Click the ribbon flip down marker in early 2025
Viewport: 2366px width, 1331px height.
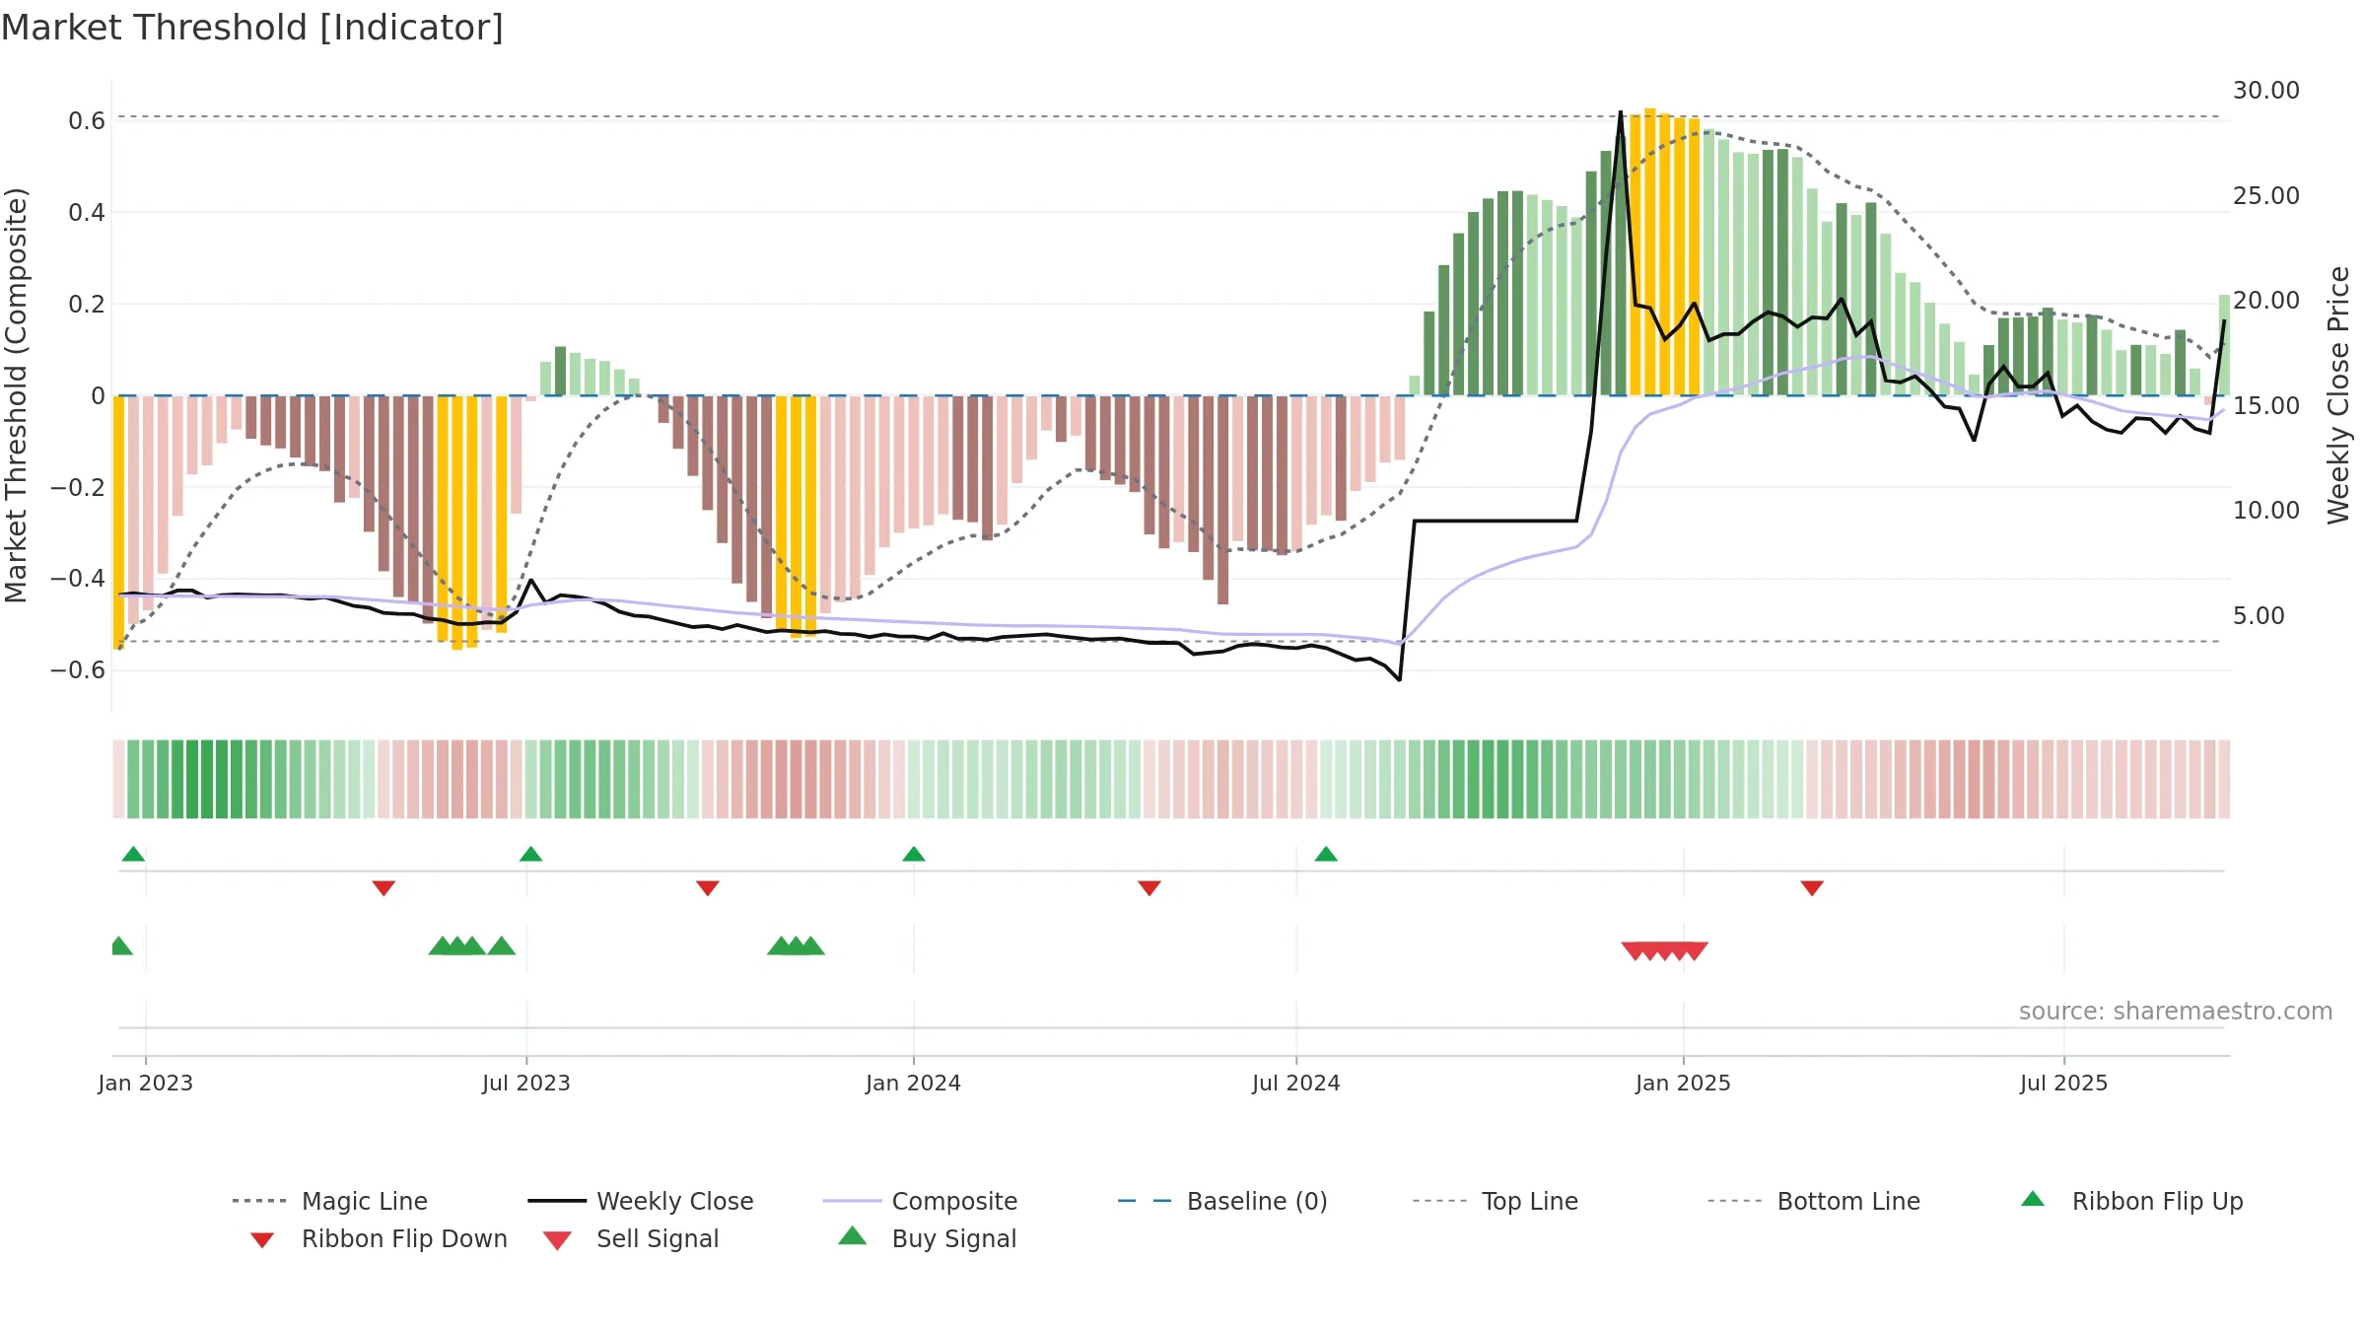pyautogui.click(x=1812, y=888)
